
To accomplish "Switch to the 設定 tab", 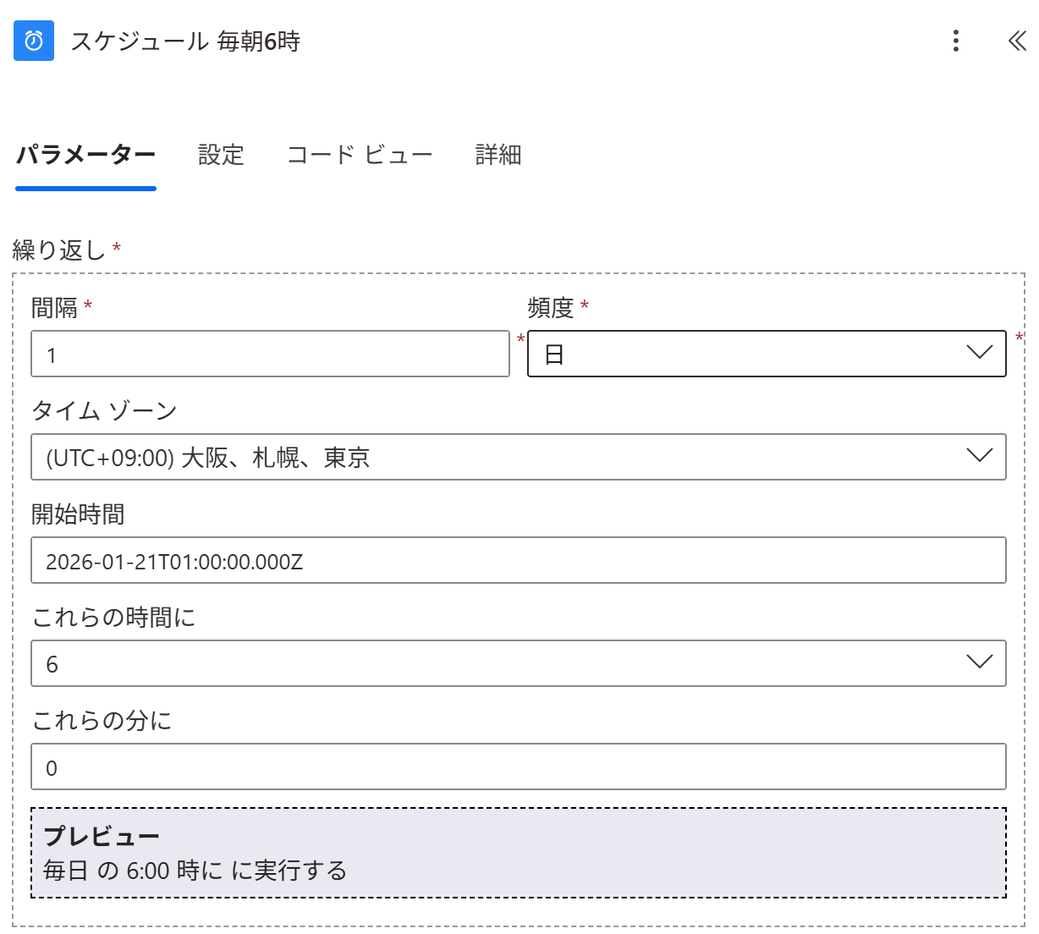I will point(221,155).
